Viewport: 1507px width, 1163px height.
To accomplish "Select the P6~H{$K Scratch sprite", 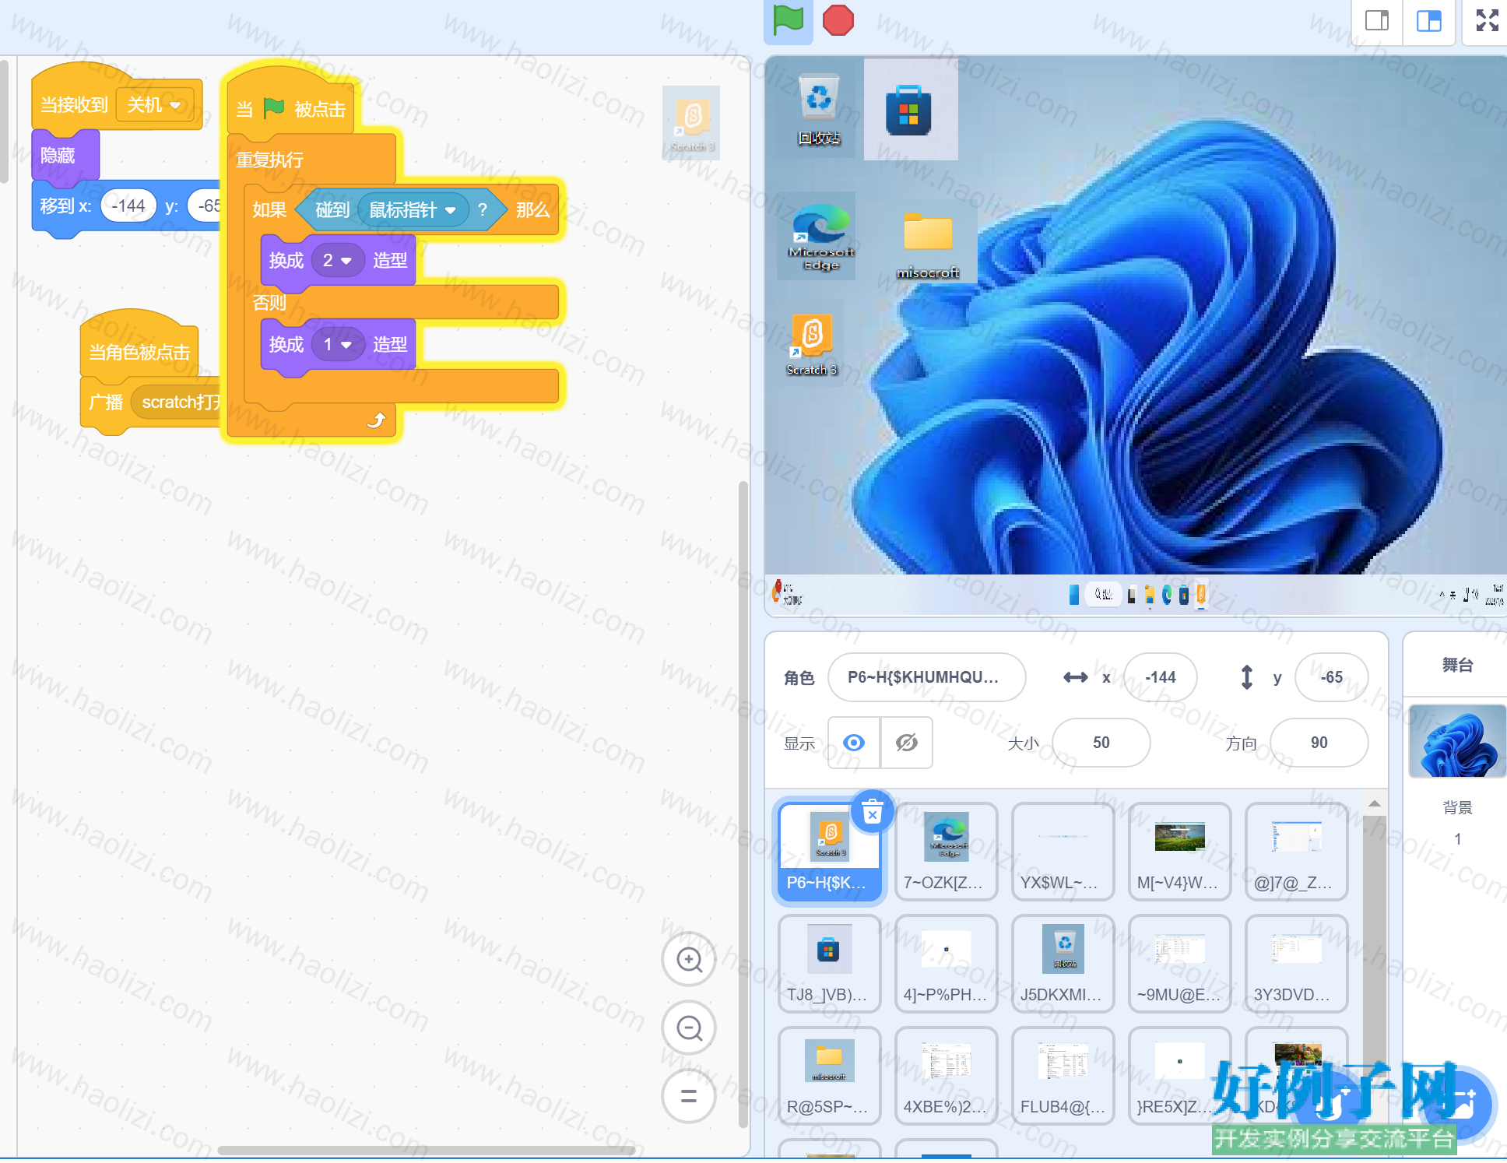I will click(829, 852).
